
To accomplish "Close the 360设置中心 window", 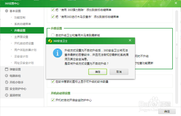I will click(176, 3).
